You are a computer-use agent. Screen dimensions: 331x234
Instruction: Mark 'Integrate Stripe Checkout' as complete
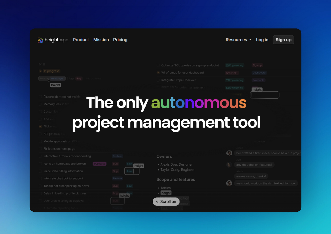[158, 80]
